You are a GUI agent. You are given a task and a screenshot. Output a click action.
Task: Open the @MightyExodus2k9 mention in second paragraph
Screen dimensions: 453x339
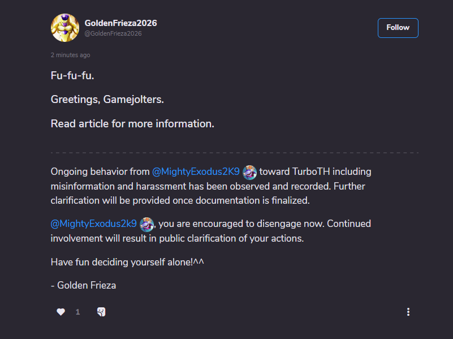(x=93, y=224)
